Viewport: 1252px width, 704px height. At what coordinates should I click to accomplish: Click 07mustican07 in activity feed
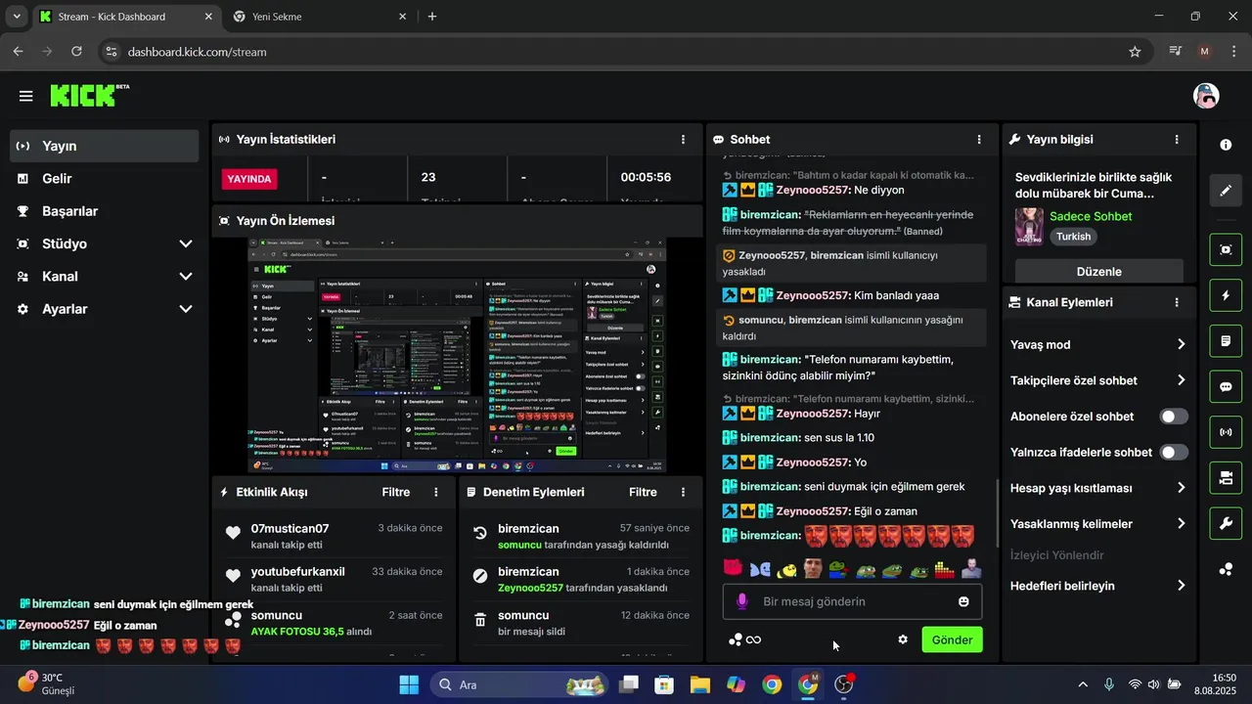click(x=290, y=529)
